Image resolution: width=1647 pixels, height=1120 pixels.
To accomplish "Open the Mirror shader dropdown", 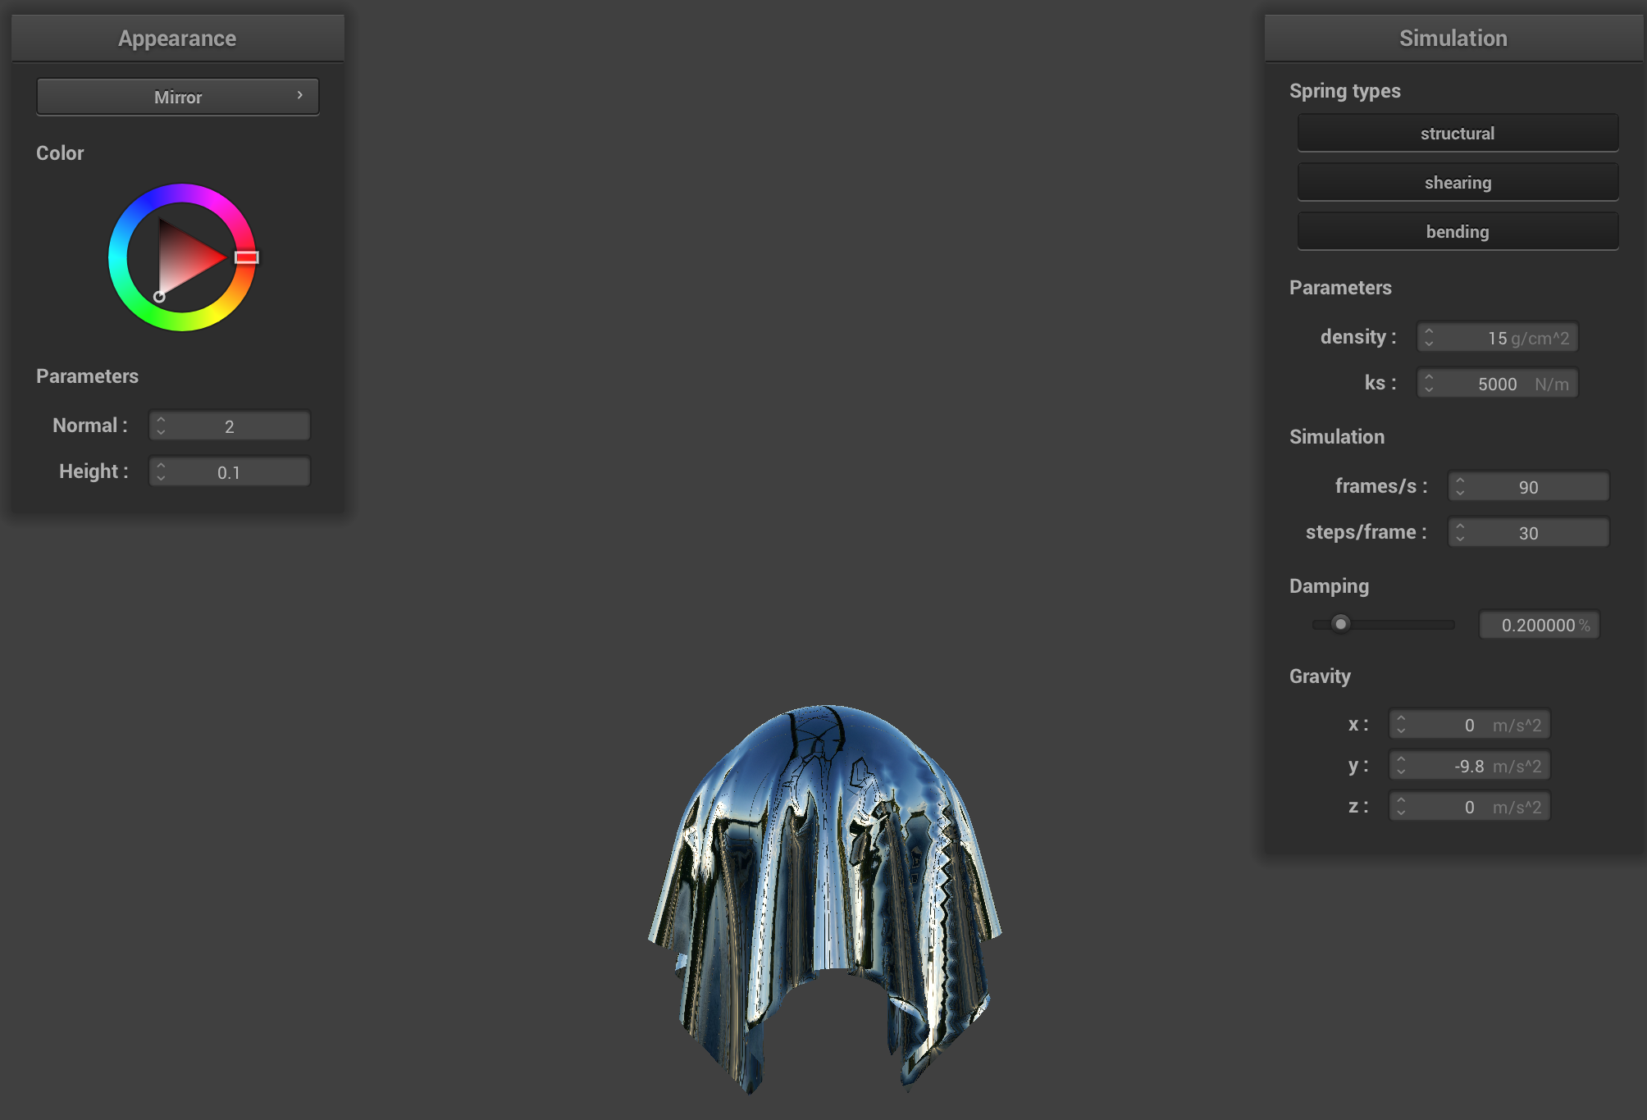I will click(178, 97).
